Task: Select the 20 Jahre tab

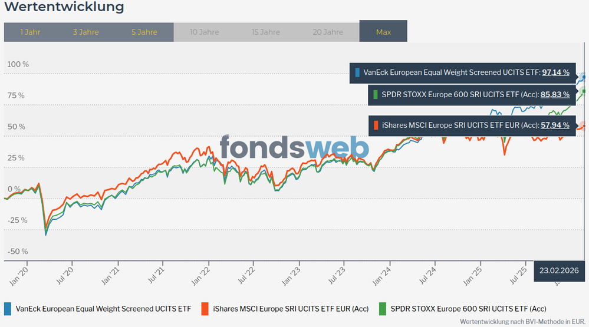Action: coord(328,32)
